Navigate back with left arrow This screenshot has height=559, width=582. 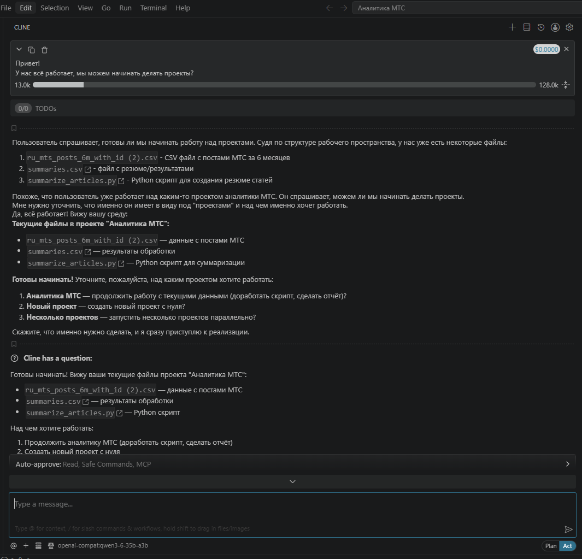329,8
